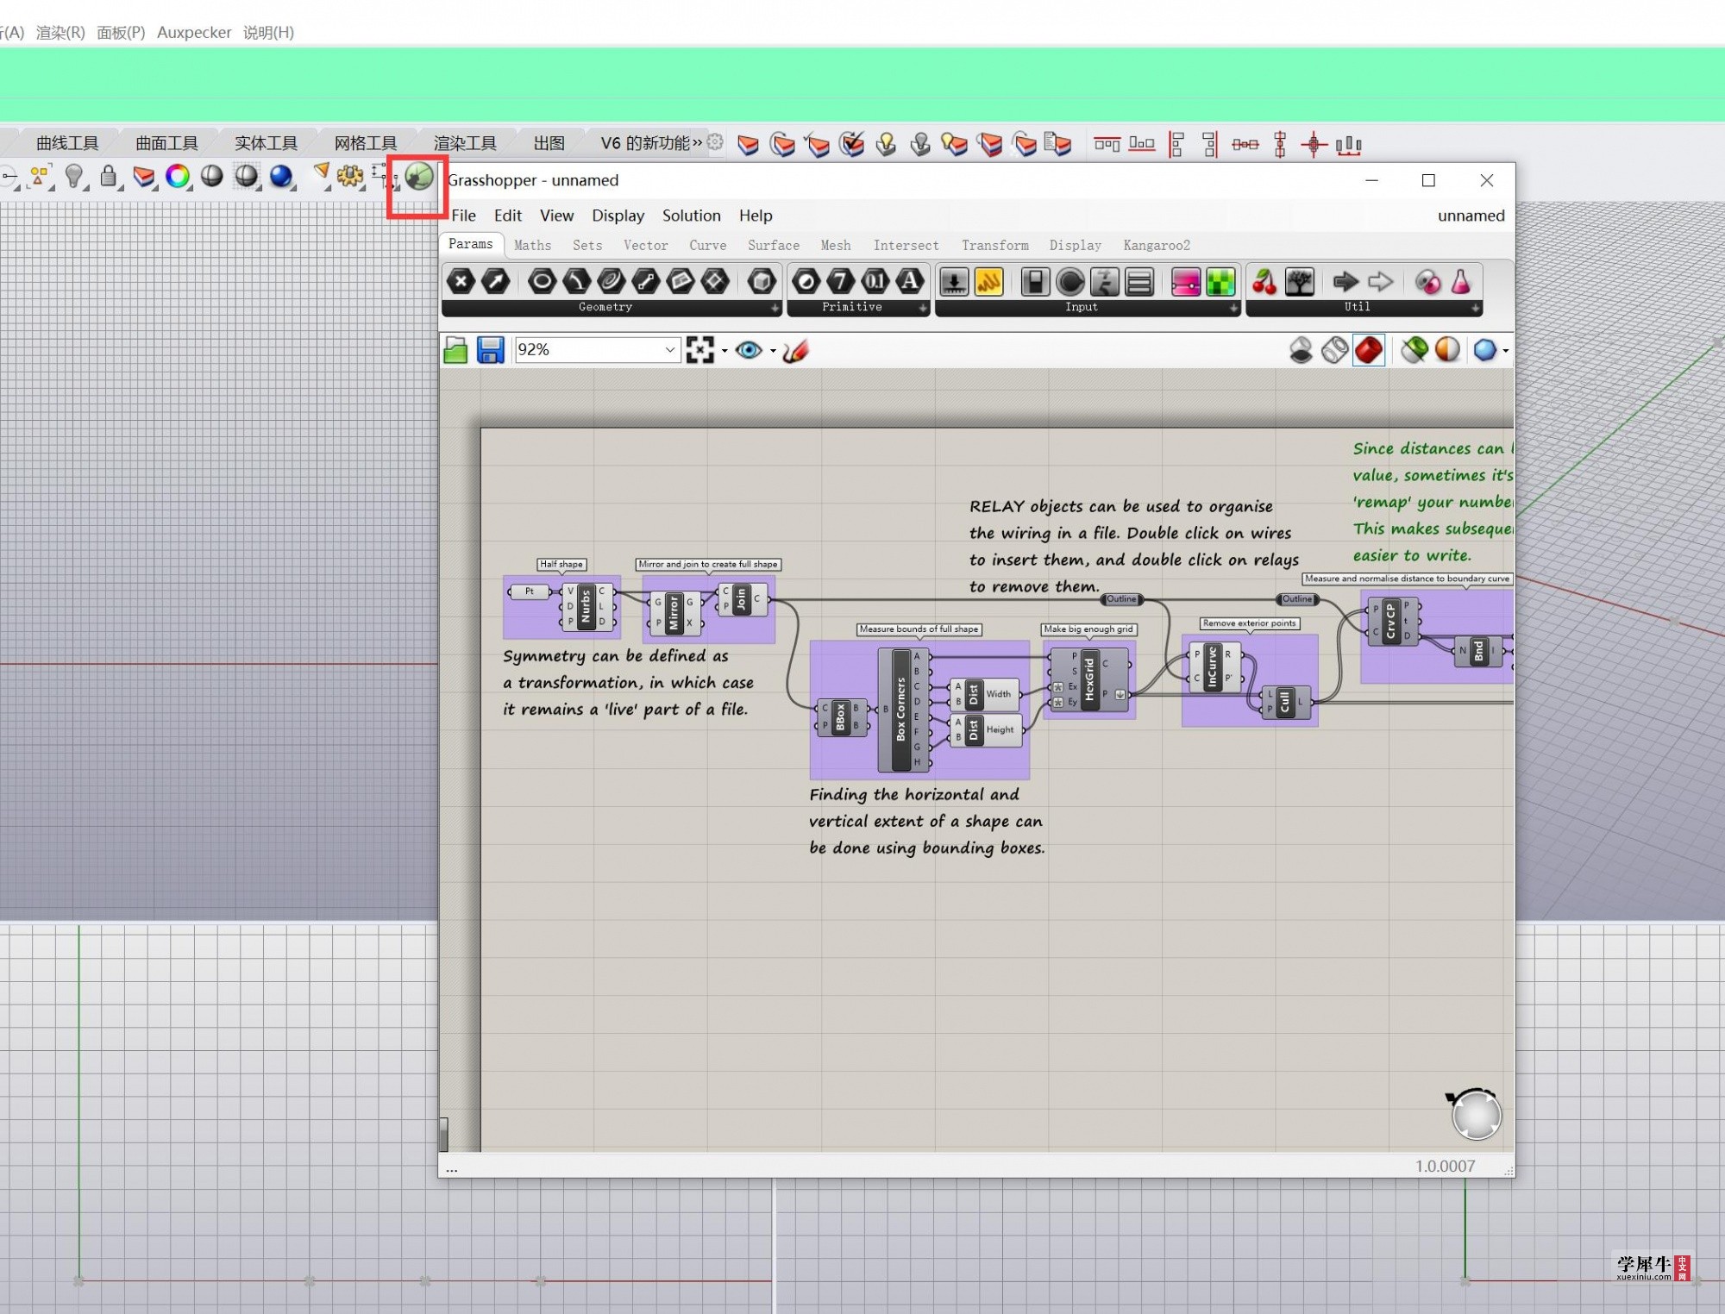The height and width of the screenshot is (1314, 1725).
Task: Open the Grasshopper File menu
Action: click(463, 216)
